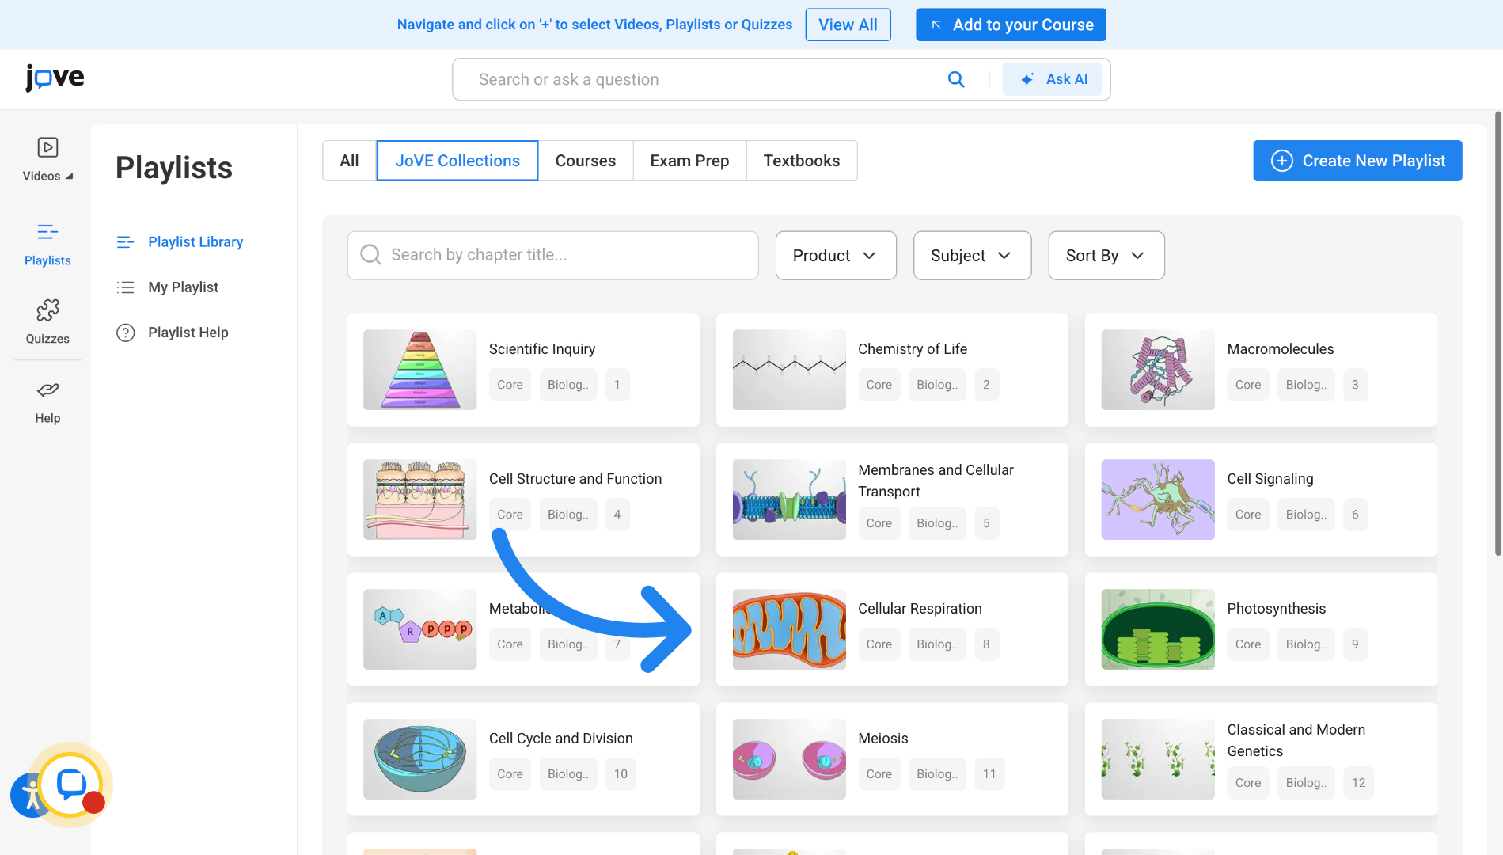Switch to the Textbooks tab
Viewport: 1503px width, 855px height.
pos(802,161)
